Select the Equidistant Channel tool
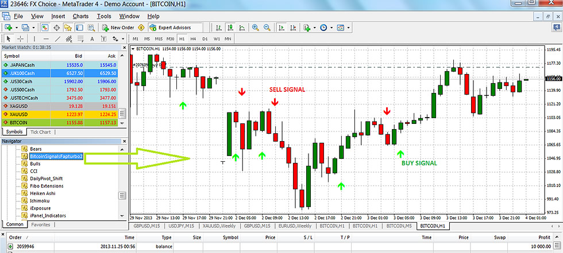This screenshot has width=563, height=253. pyautogui.click(x=69, y=38)
